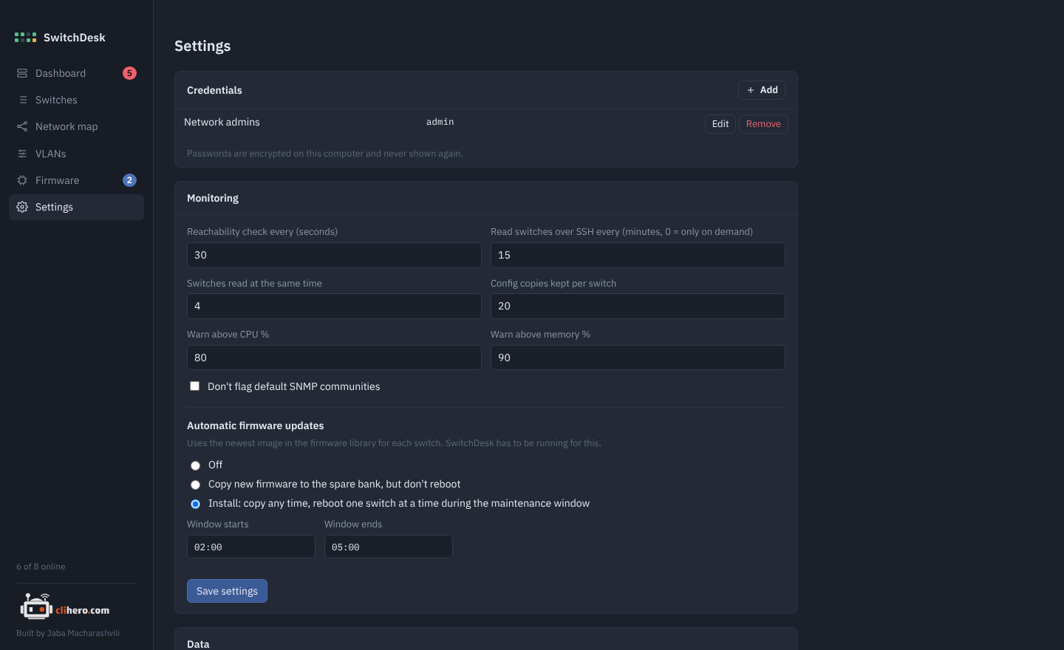1064x650 pixels.
Task: Click the red Dashboard notification badge
Action: (129, 73)
